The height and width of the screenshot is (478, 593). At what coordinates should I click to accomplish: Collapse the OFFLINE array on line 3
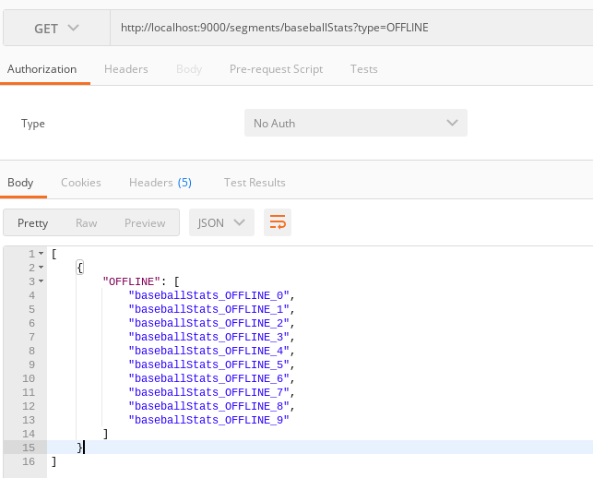click(x=41, y=281)
